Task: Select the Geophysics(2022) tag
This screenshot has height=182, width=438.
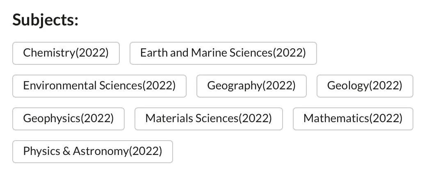Action: (68, 118)
